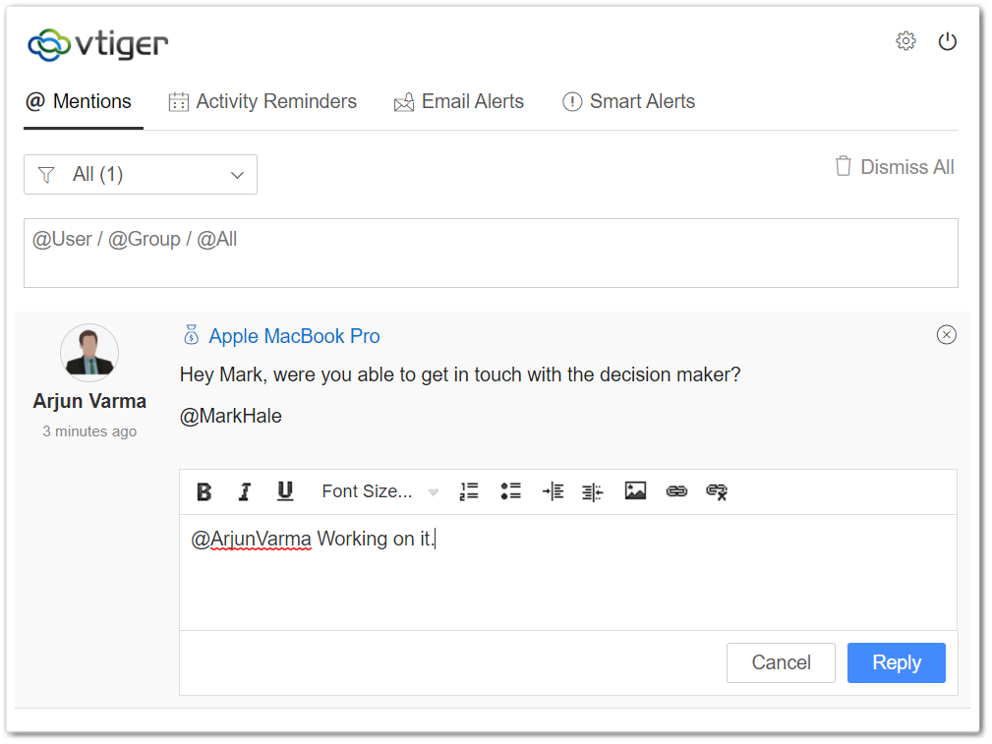Viewport: 992px width, 744px height.
Task: Insert an image in the reply
Action: [x=635, y=491]
